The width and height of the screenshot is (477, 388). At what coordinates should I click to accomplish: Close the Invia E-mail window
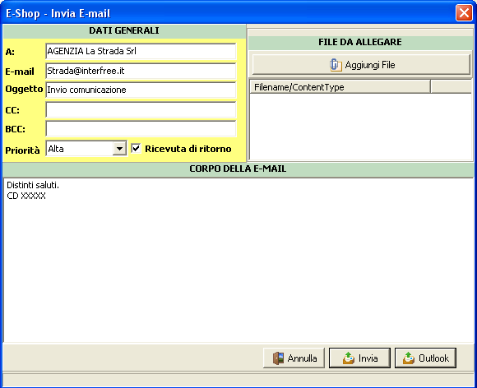coord(464,13)
